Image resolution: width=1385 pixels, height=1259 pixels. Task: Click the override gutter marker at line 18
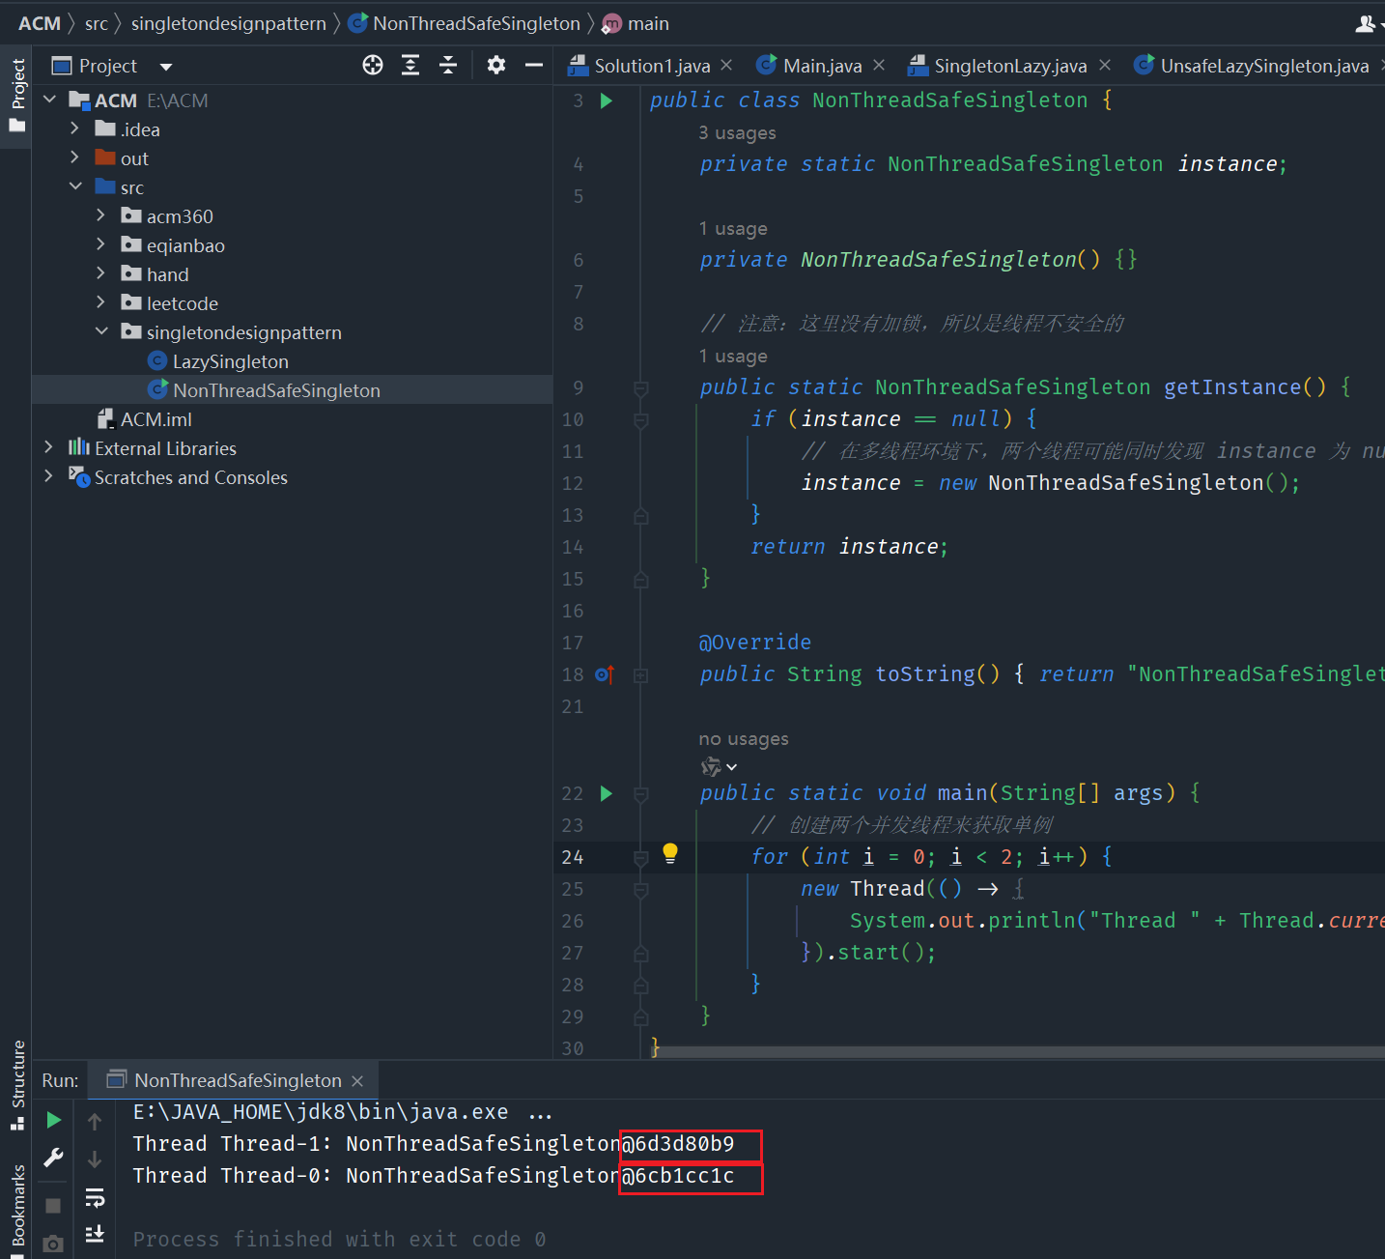(x=605, y=674)
